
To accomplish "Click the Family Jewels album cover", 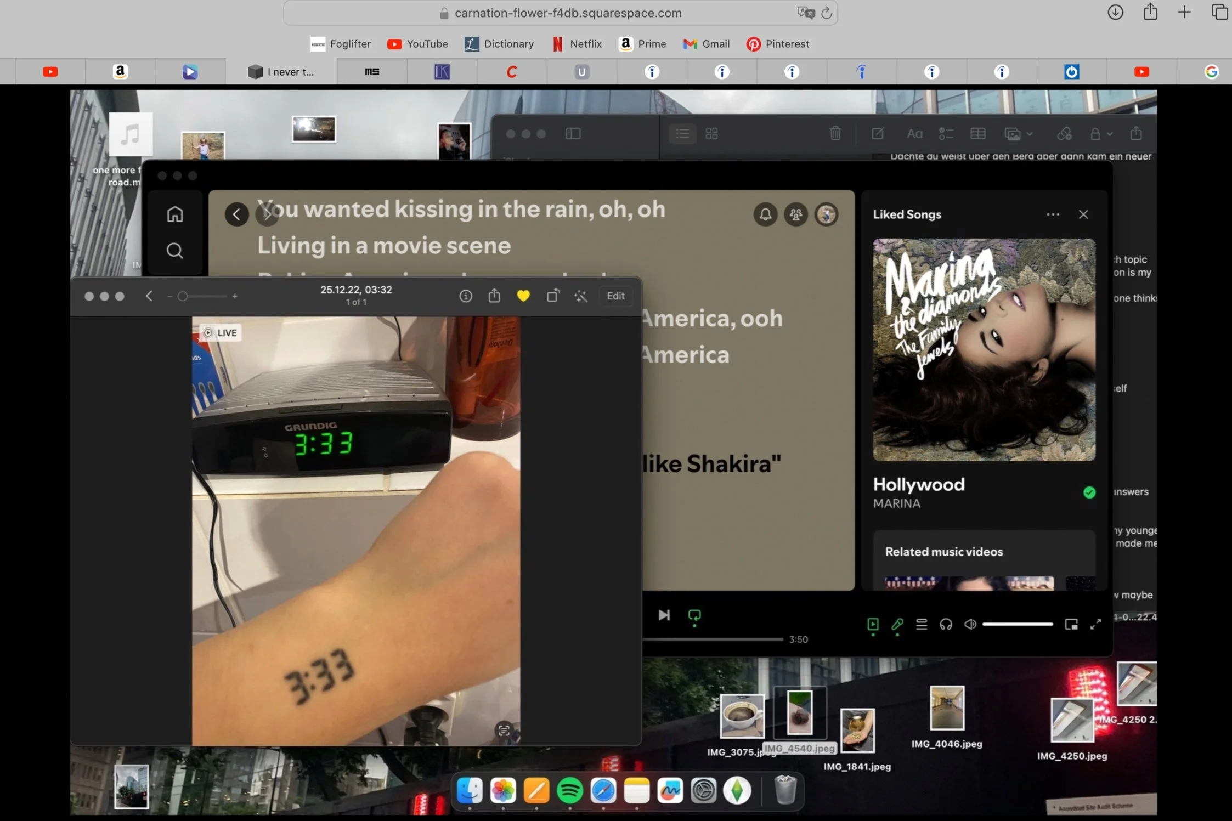I will click(984, 350).
